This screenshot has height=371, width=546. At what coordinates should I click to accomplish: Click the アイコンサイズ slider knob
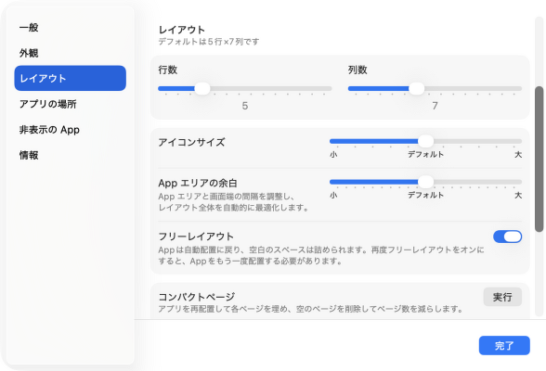point(425,141)
